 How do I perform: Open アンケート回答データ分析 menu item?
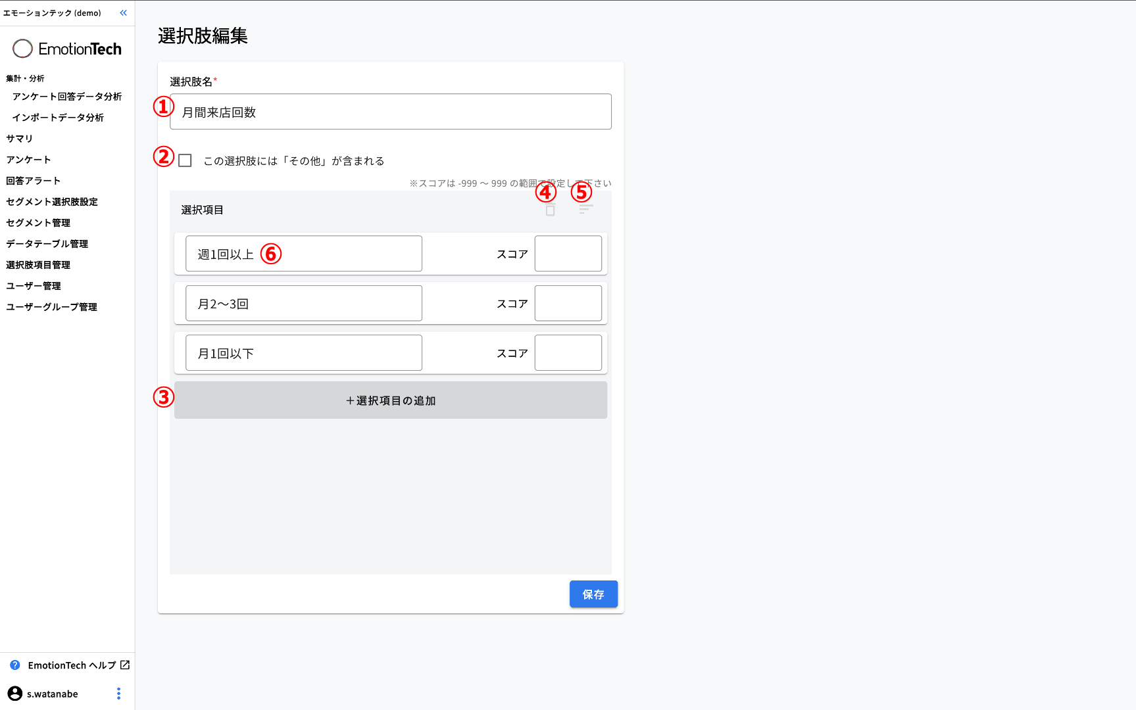point(66,97)
